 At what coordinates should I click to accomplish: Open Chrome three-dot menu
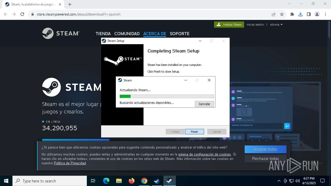tap(325, 14)
